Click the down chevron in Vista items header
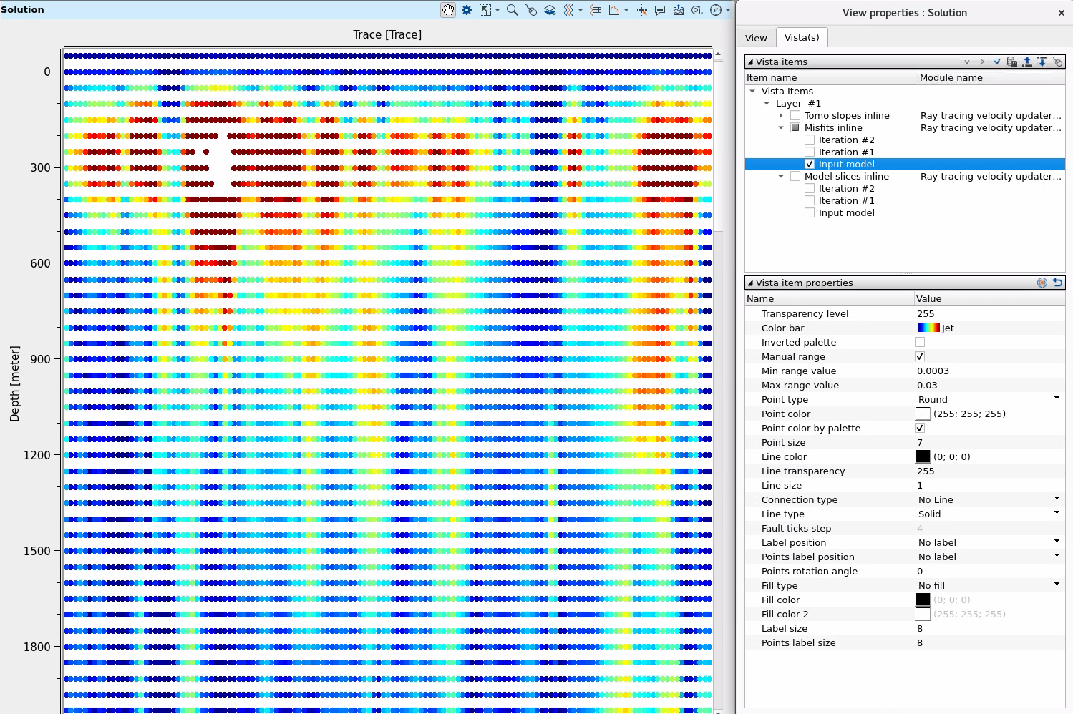The height and width of the screenshot is (714, 1073). tap(967, 62)
